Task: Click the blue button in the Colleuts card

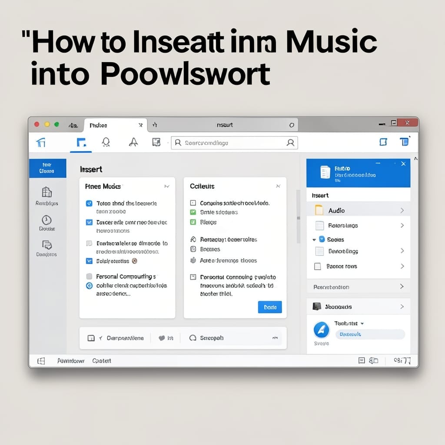Action: (x=270, y=307)
